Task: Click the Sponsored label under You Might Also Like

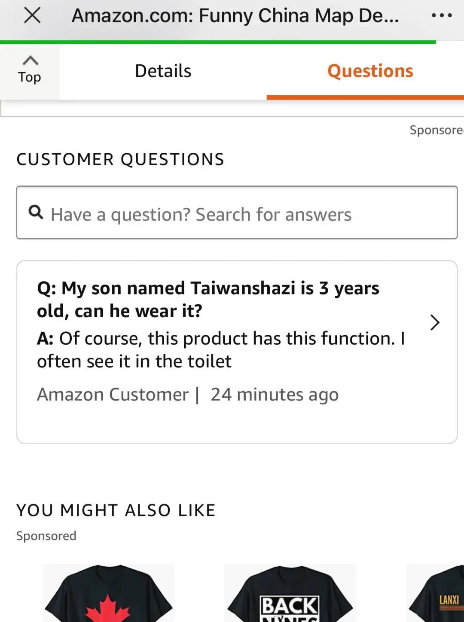Action: click(46, 536)
